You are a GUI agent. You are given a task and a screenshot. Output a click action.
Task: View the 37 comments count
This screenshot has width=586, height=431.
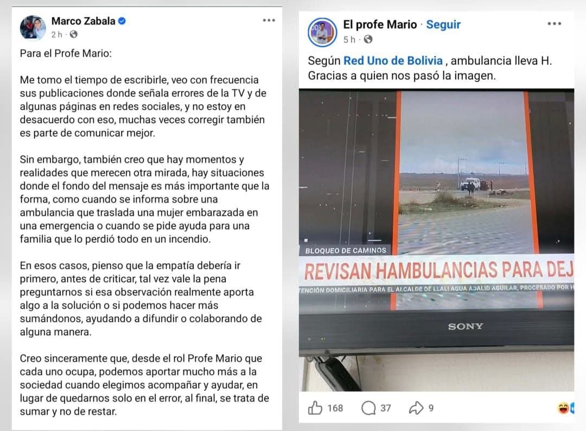coord(386,408)
